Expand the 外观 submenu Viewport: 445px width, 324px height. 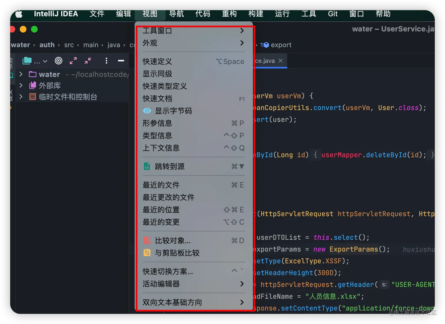point(194,43)
